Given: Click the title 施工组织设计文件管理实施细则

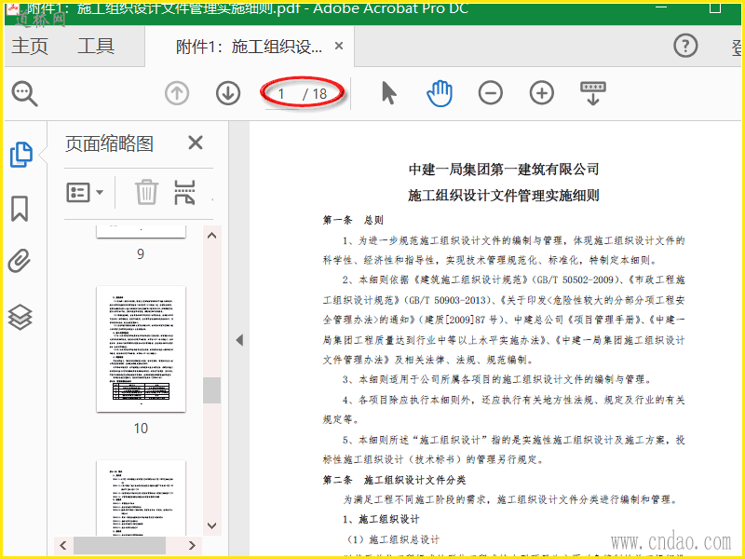Looking at the screenshot, I should (x=504, y=196).
